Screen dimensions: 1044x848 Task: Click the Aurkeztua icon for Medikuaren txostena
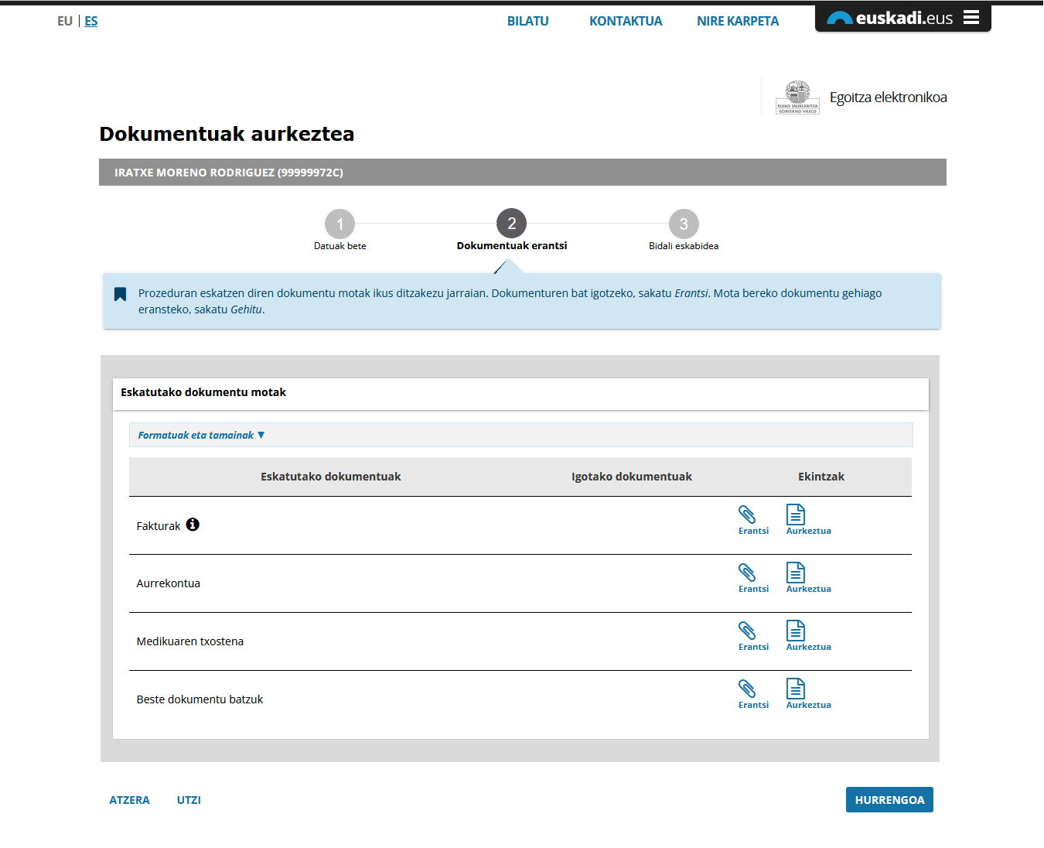[796, 631]
